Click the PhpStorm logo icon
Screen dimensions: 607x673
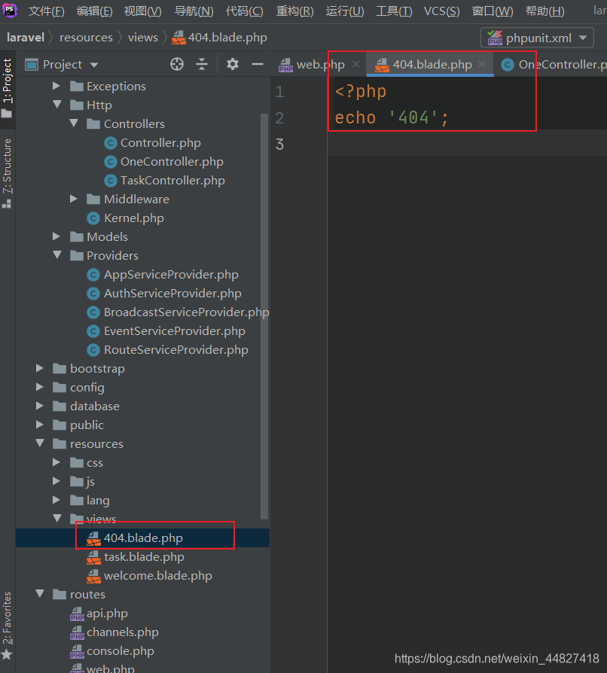coord(10,10)
